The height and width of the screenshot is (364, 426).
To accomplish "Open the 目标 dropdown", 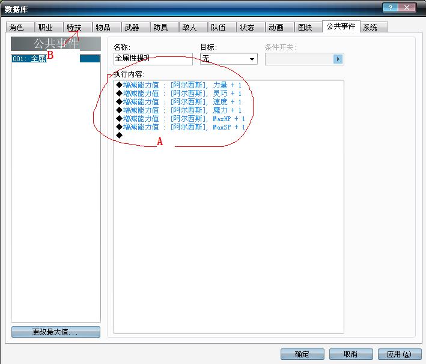I will point(229,59).
